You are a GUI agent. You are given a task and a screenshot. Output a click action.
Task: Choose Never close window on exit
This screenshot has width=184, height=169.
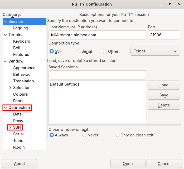(84, 135)
